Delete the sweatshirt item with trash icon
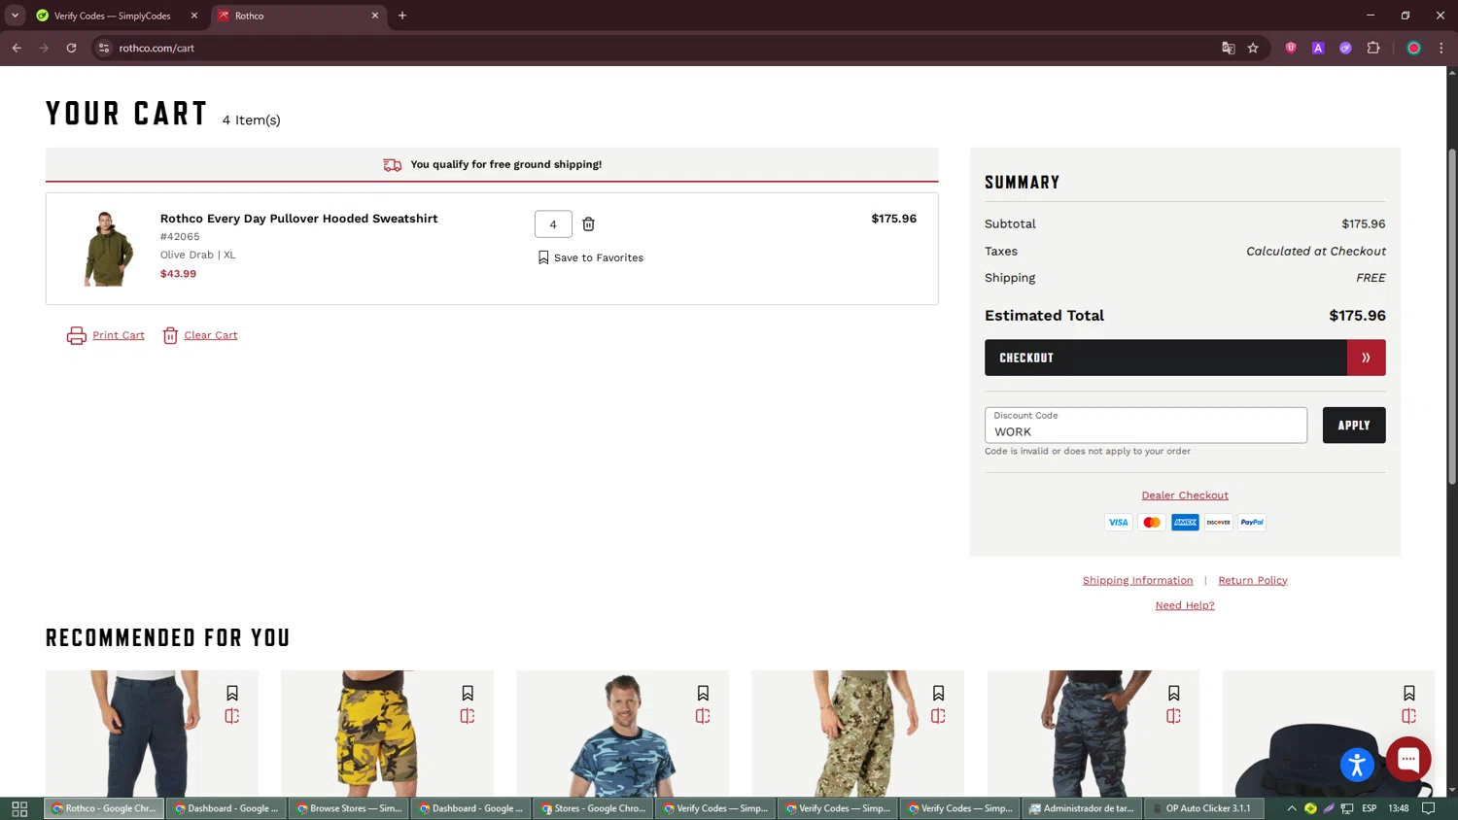1458x820 pixels. tap(588, 224)
